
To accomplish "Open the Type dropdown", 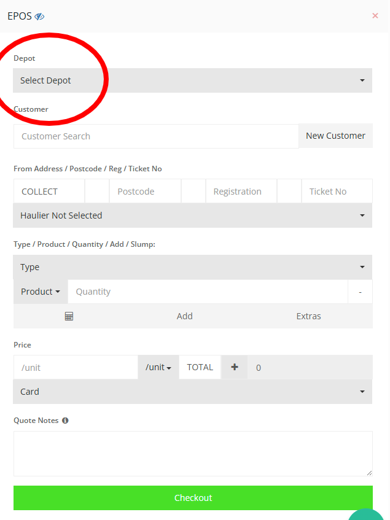I will (x=192, y=267).
